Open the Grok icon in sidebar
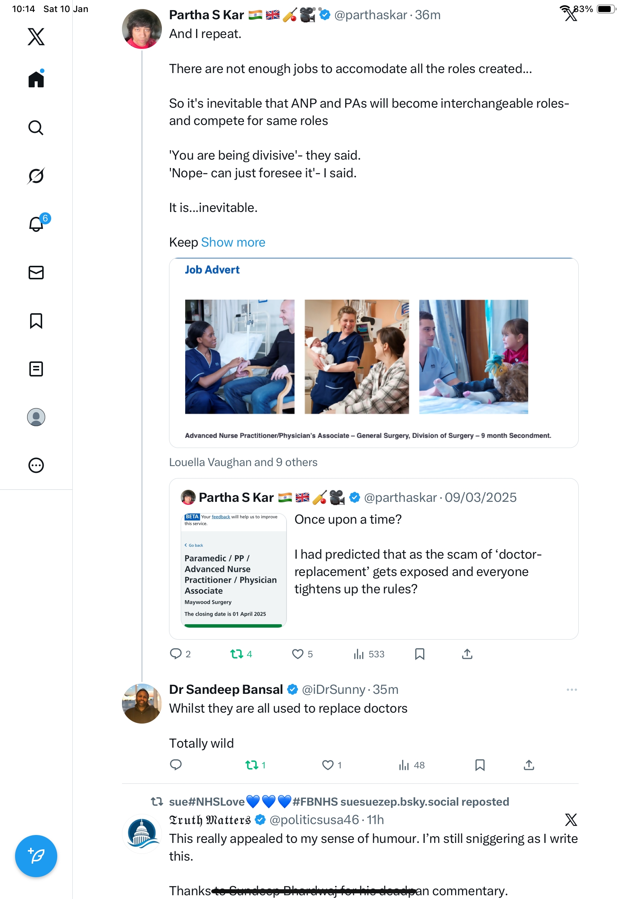Viewport: 628px width, 899px height. point(36,176)
